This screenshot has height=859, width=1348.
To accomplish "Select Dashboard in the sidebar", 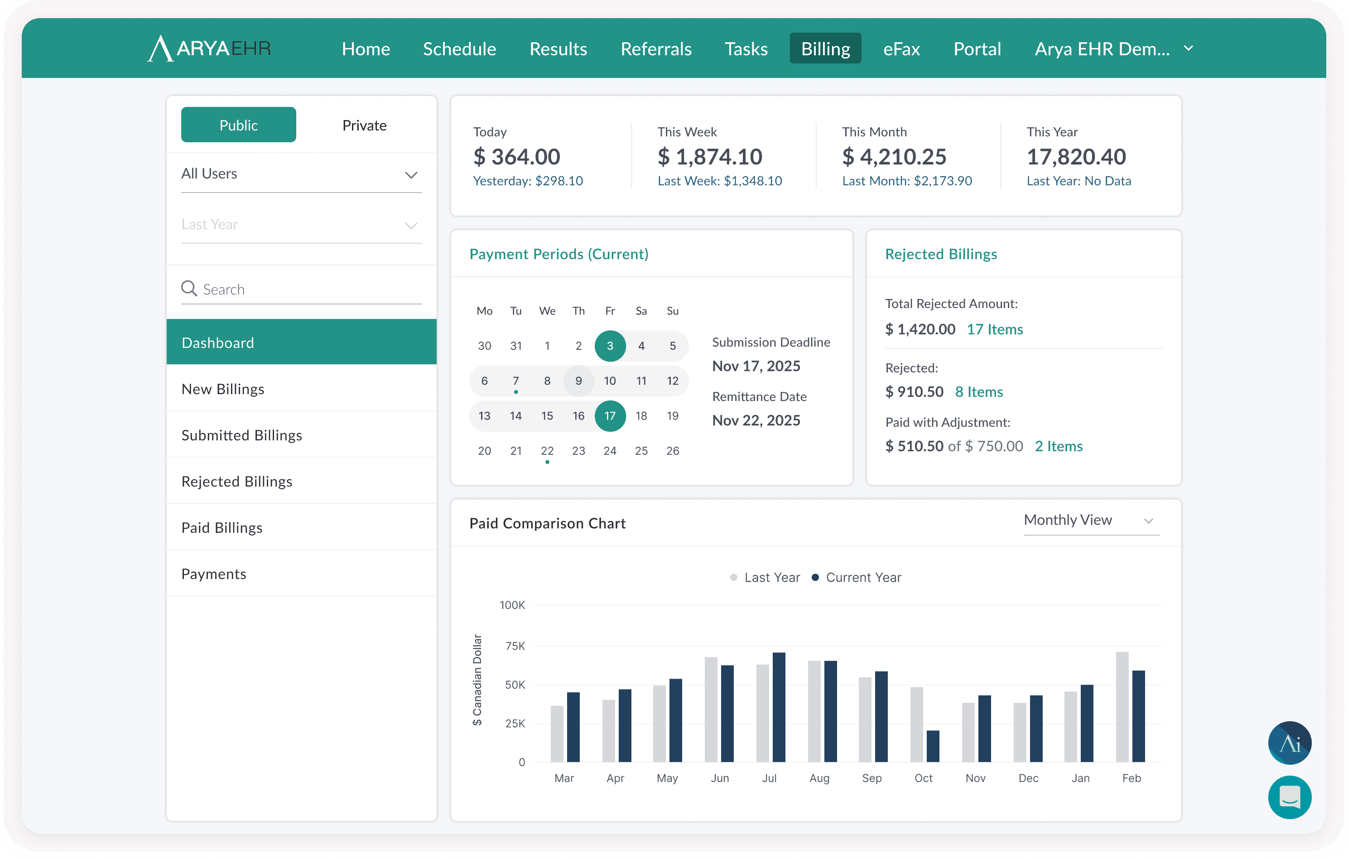I will coord(301,342).
